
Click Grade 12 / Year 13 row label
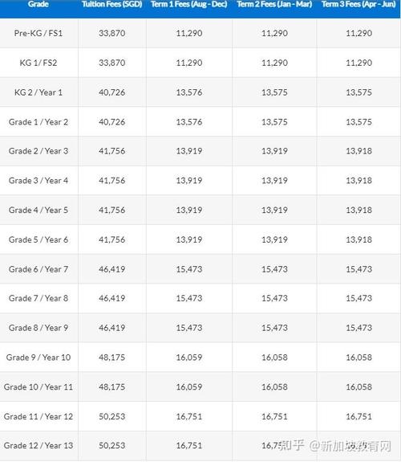click(x=38, y=445)
